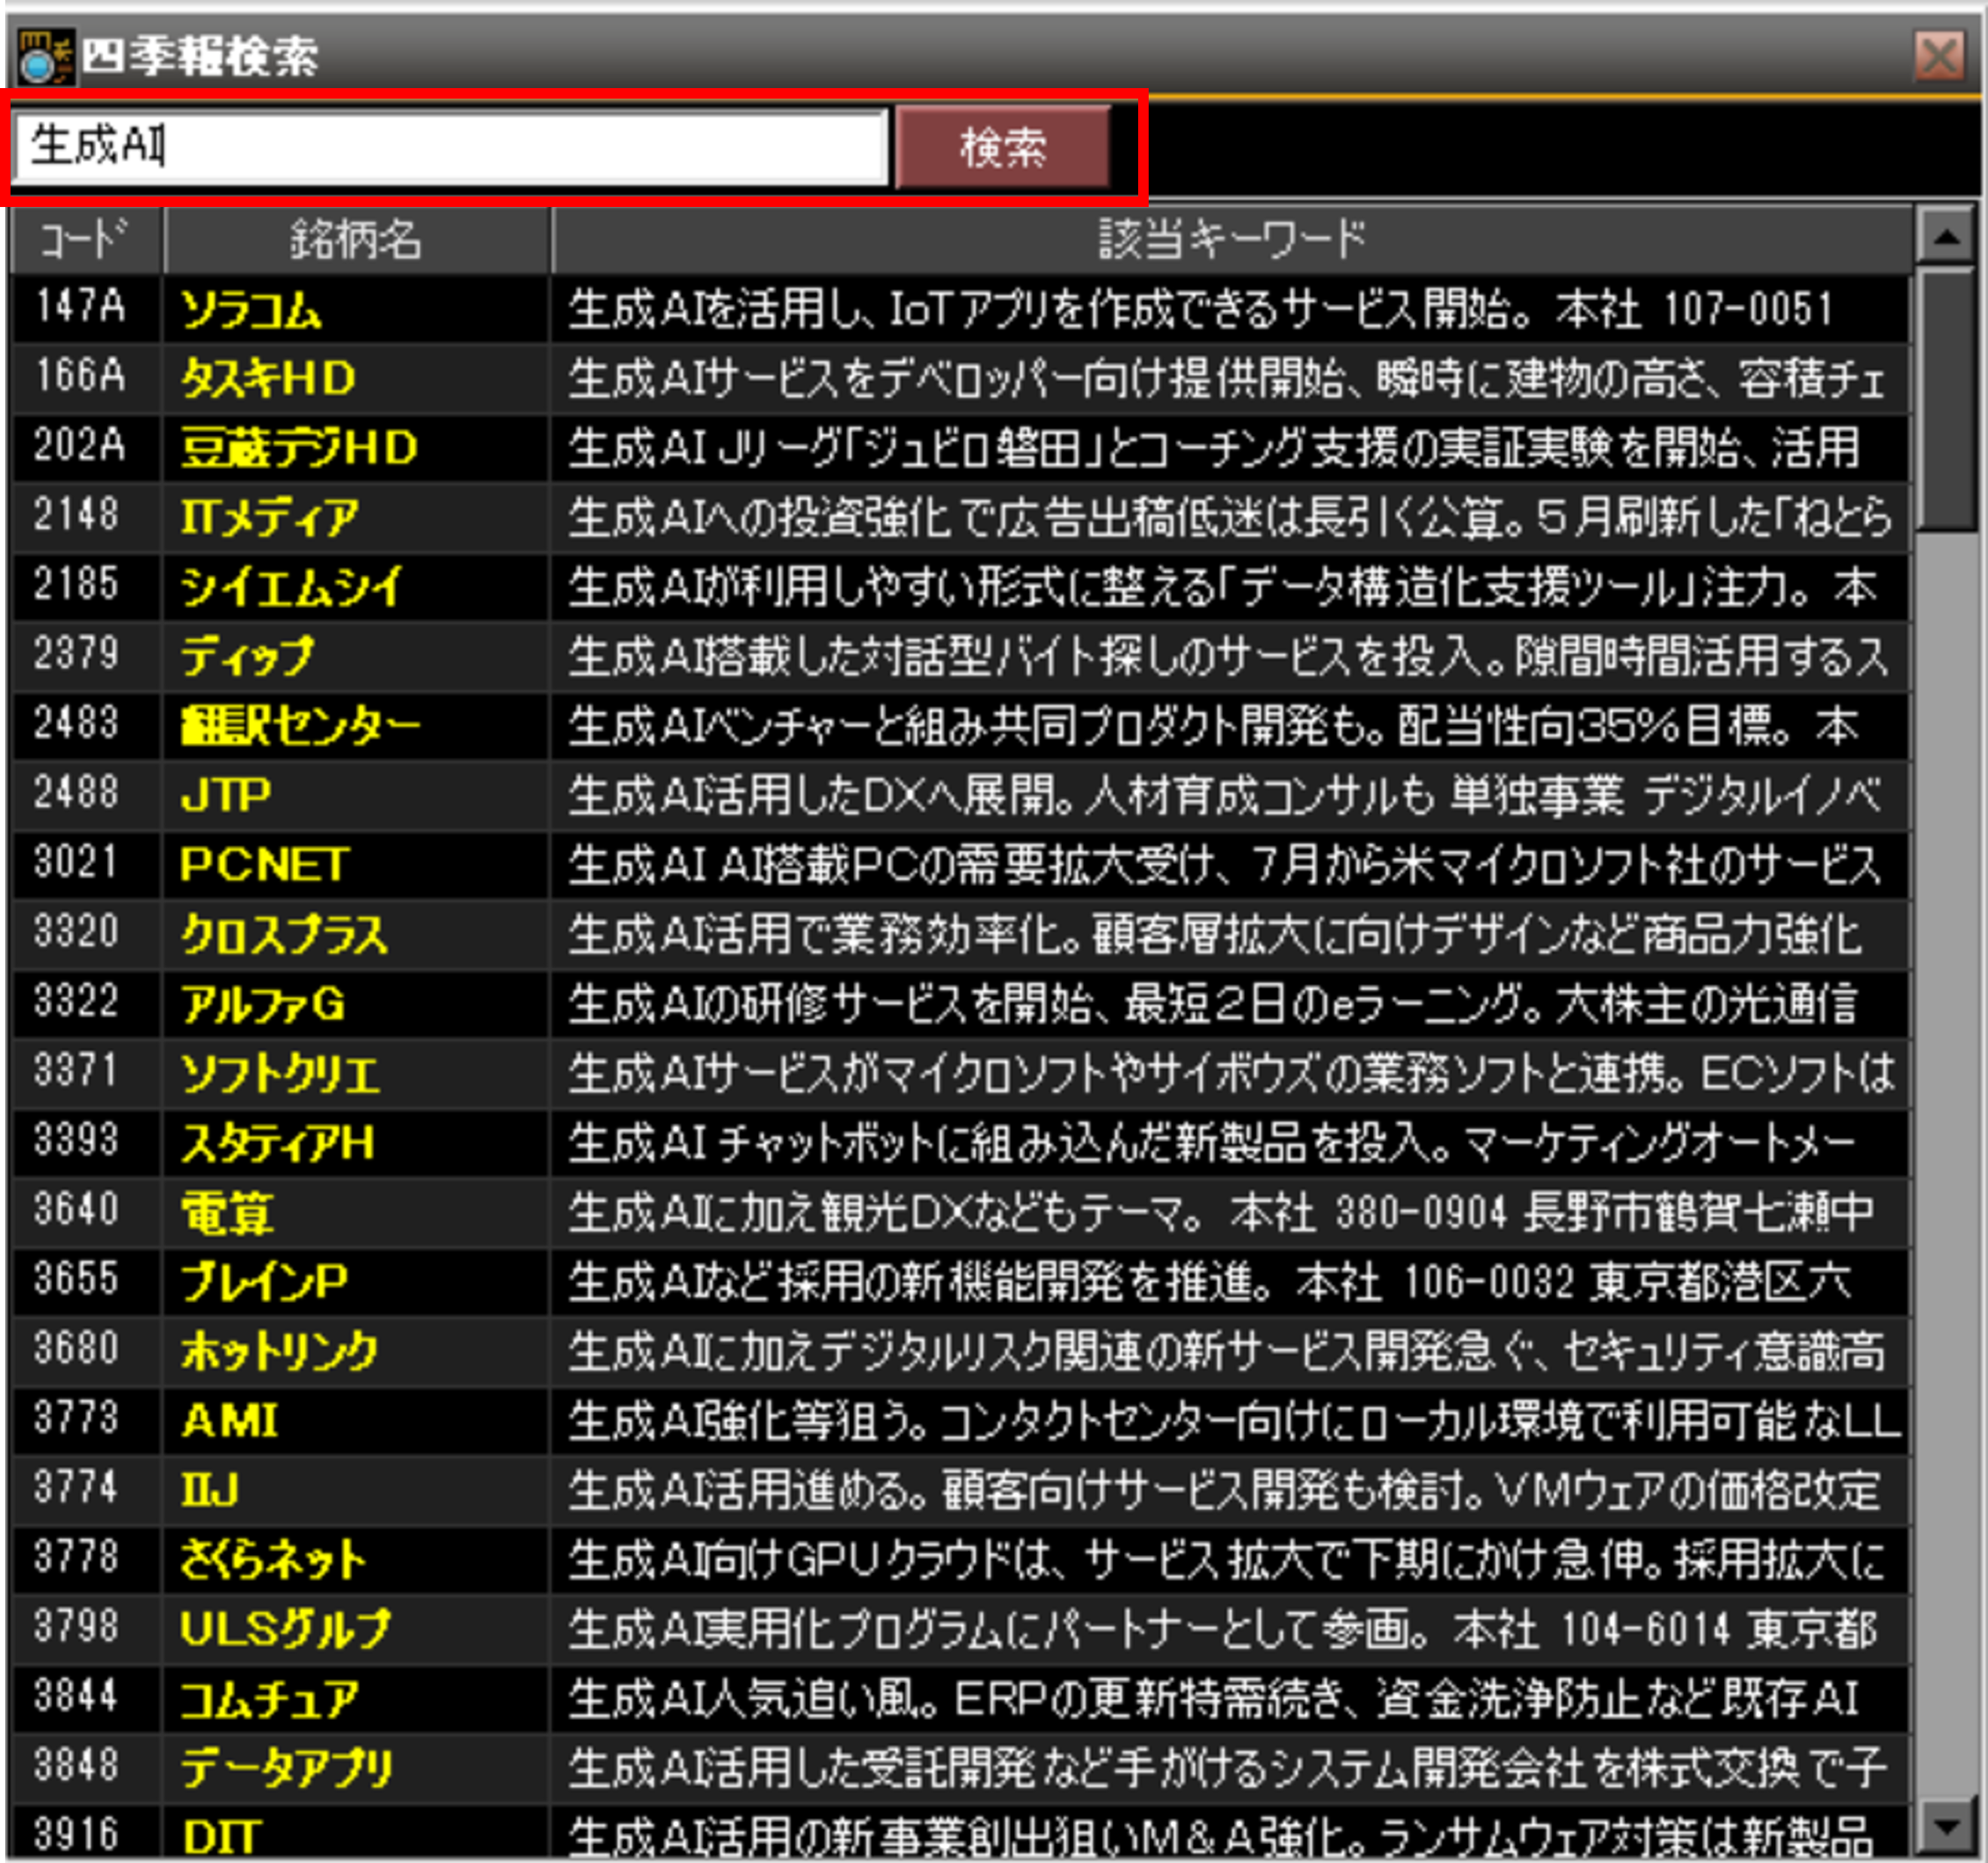Click the 該当キーワード column header

(1231, 240)
